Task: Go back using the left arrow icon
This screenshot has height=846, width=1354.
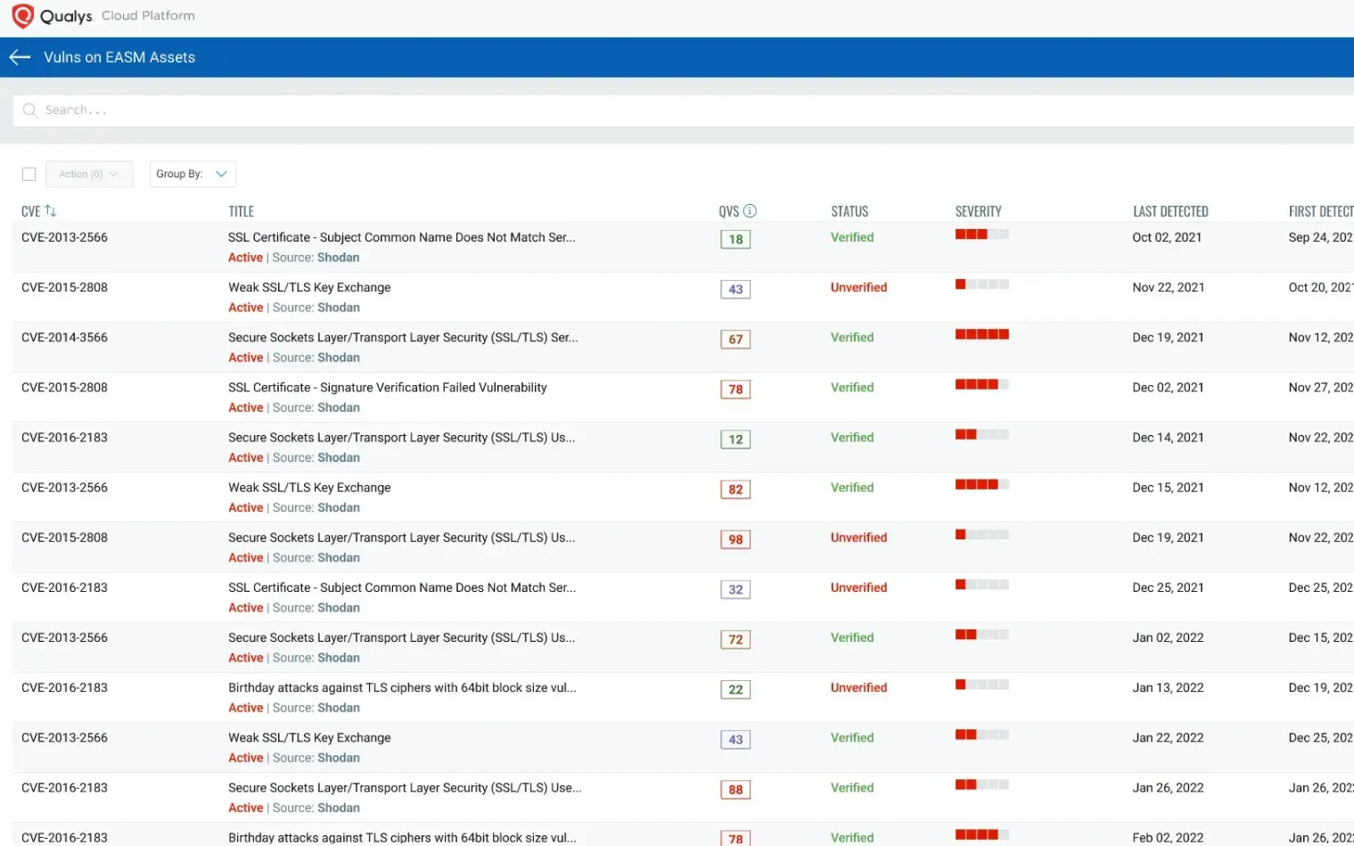Action: tap(20, 57)
